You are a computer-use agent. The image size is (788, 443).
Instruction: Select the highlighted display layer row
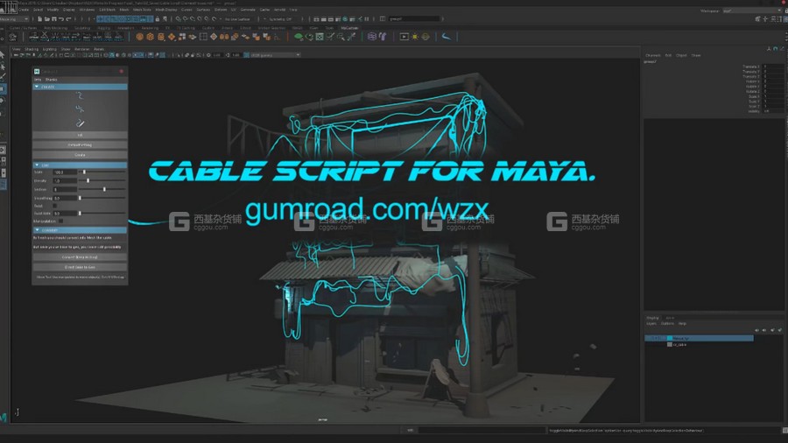[699, 339]
